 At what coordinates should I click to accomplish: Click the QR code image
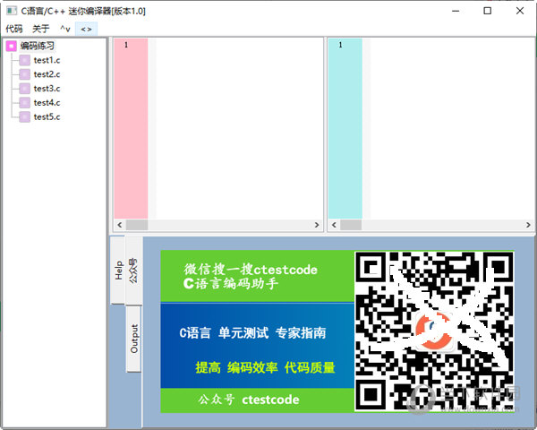[x=434, y=331]
